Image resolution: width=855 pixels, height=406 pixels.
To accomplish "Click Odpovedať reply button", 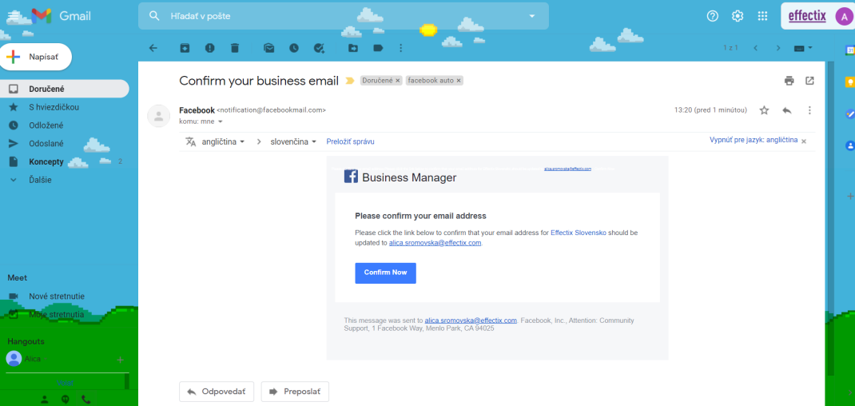I will (217, 392).
